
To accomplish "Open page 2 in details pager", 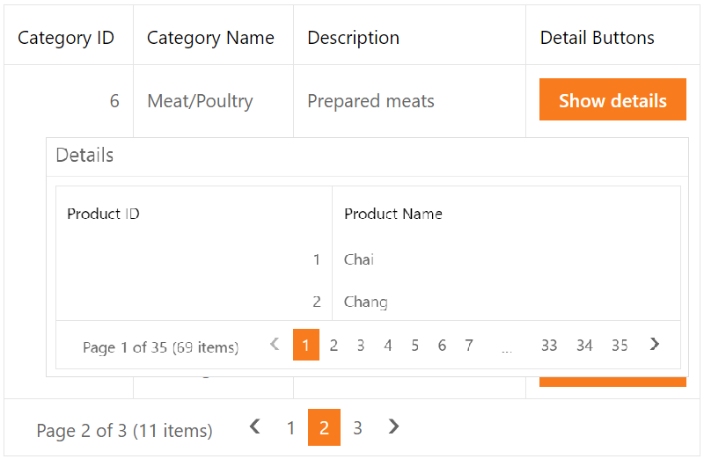I will point(334,346).
